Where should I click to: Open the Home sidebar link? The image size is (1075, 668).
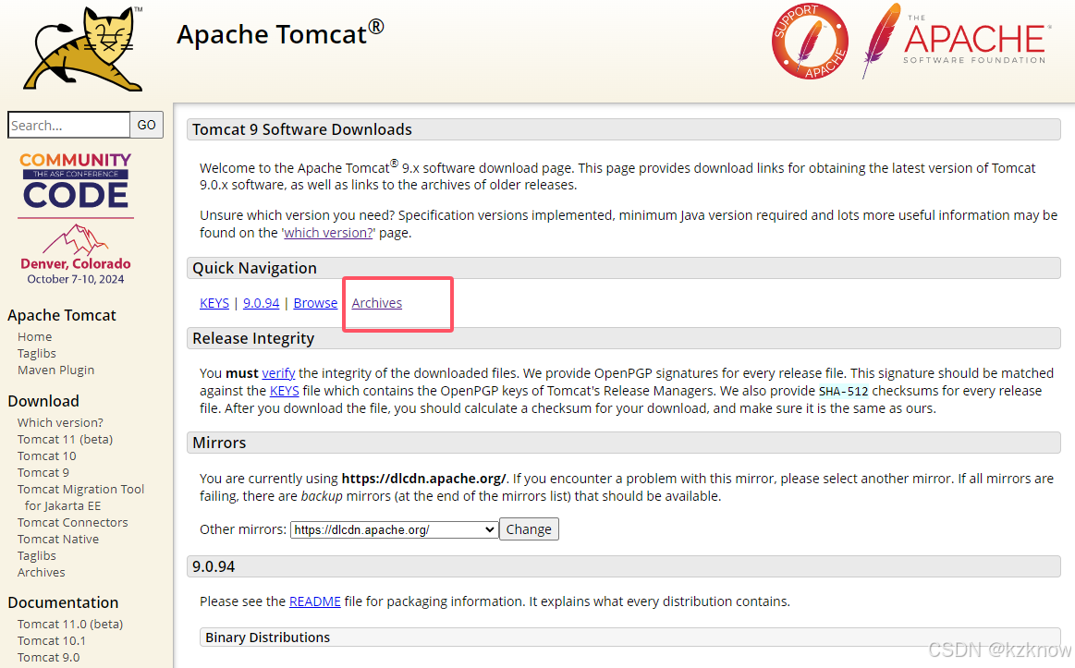click(x=35, y=336)
